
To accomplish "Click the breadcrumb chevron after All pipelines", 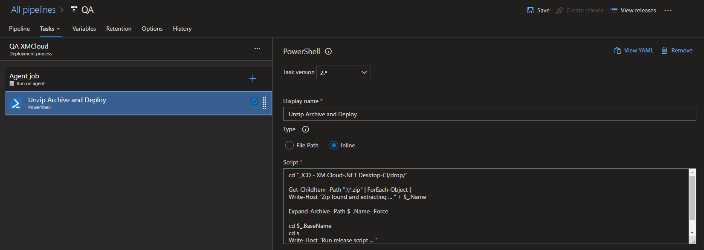I will 62,10.
